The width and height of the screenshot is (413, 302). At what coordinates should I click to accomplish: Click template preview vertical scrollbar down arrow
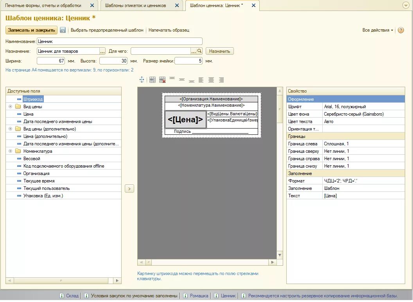[x=280, y=255]
